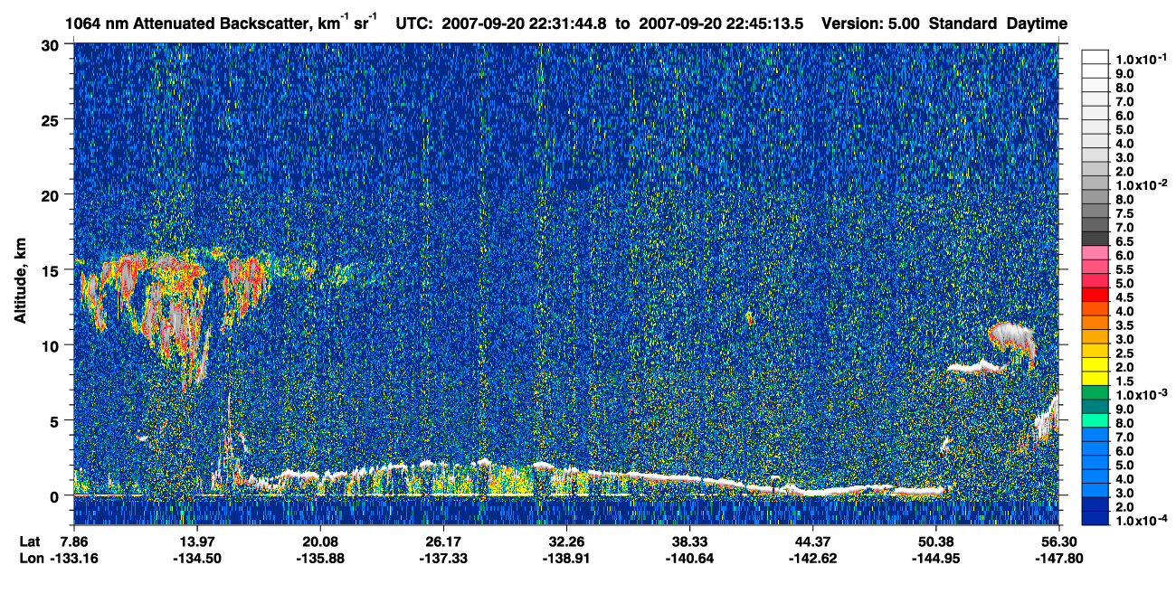Click longitude value -137.33
Image resolution: width=1176 pixels, height=603 pixels.
pos(442,558)
